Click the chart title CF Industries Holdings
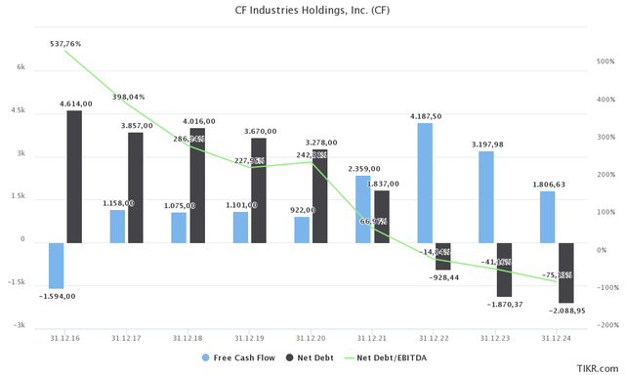 312,11
